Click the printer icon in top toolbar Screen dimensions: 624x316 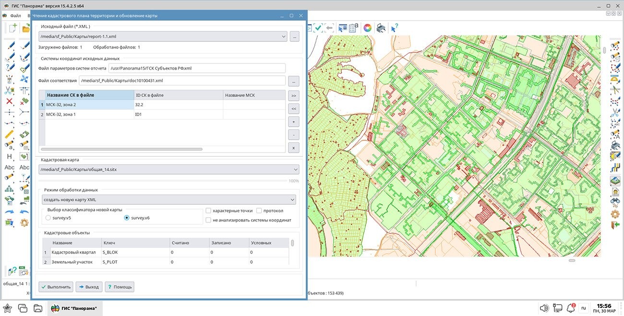click(x=381, y=28)
